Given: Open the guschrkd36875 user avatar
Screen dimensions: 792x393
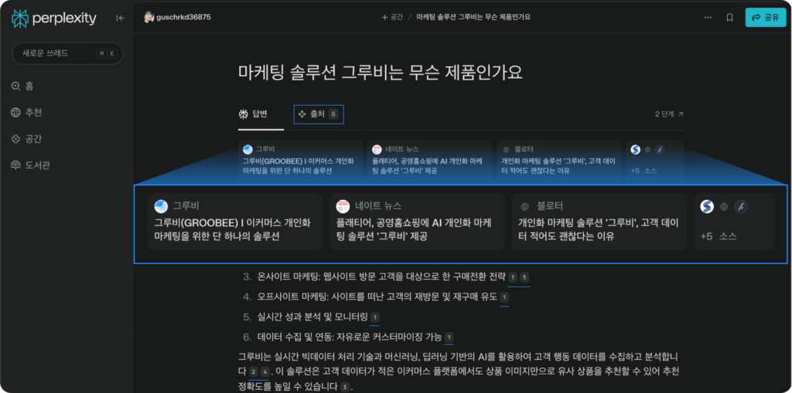Looking at the screenshot, I should (148, 17).
